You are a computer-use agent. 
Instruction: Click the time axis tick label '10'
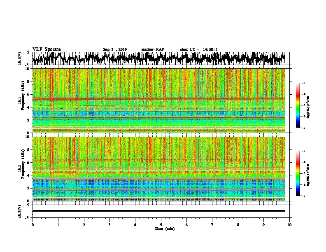pyautogui.click(x=289, y=225)
